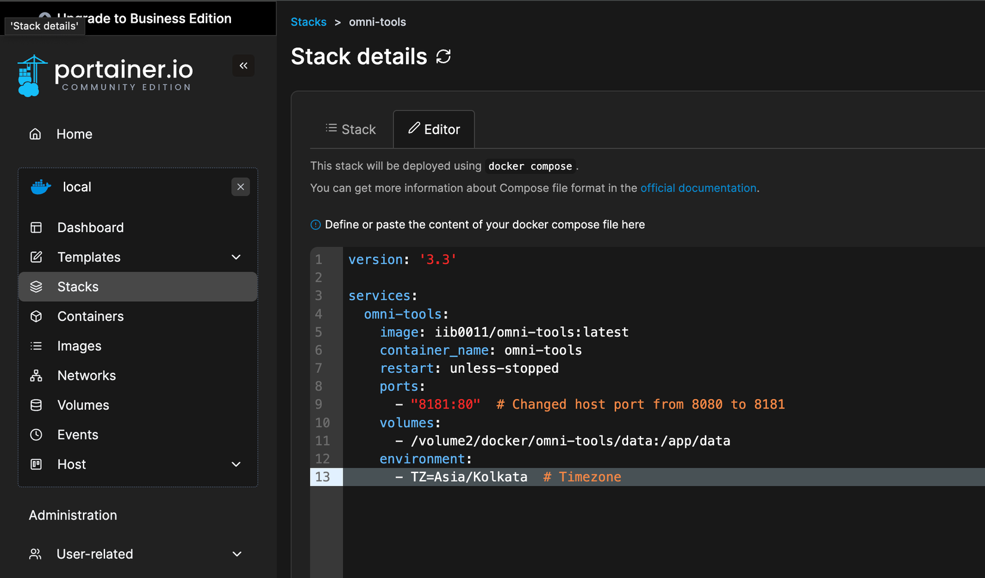Go to Home in the sidebar
Screen dimensions: 985x578
tap(74, 134)
